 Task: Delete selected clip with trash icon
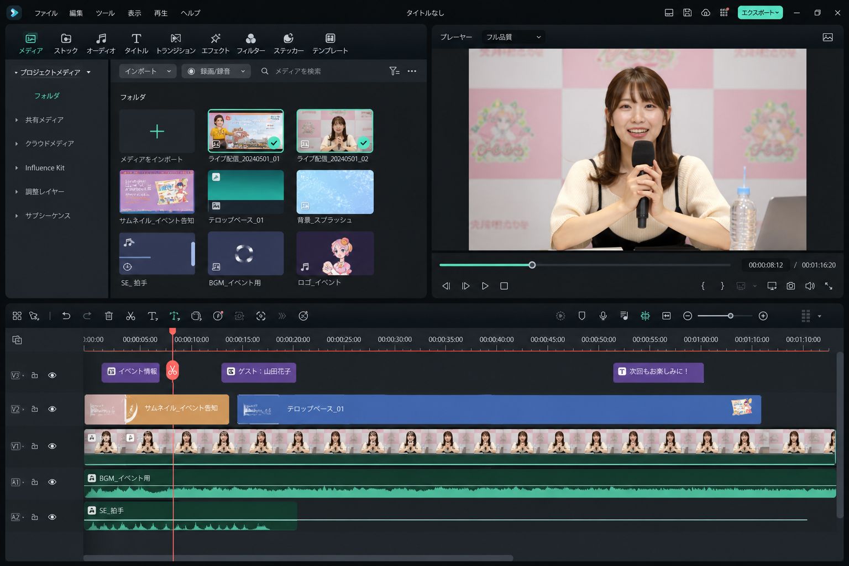pyautogui.click(x=109, y=316)
